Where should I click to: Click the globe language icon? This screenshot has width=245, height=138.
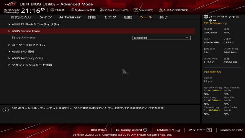pos(52,10)
